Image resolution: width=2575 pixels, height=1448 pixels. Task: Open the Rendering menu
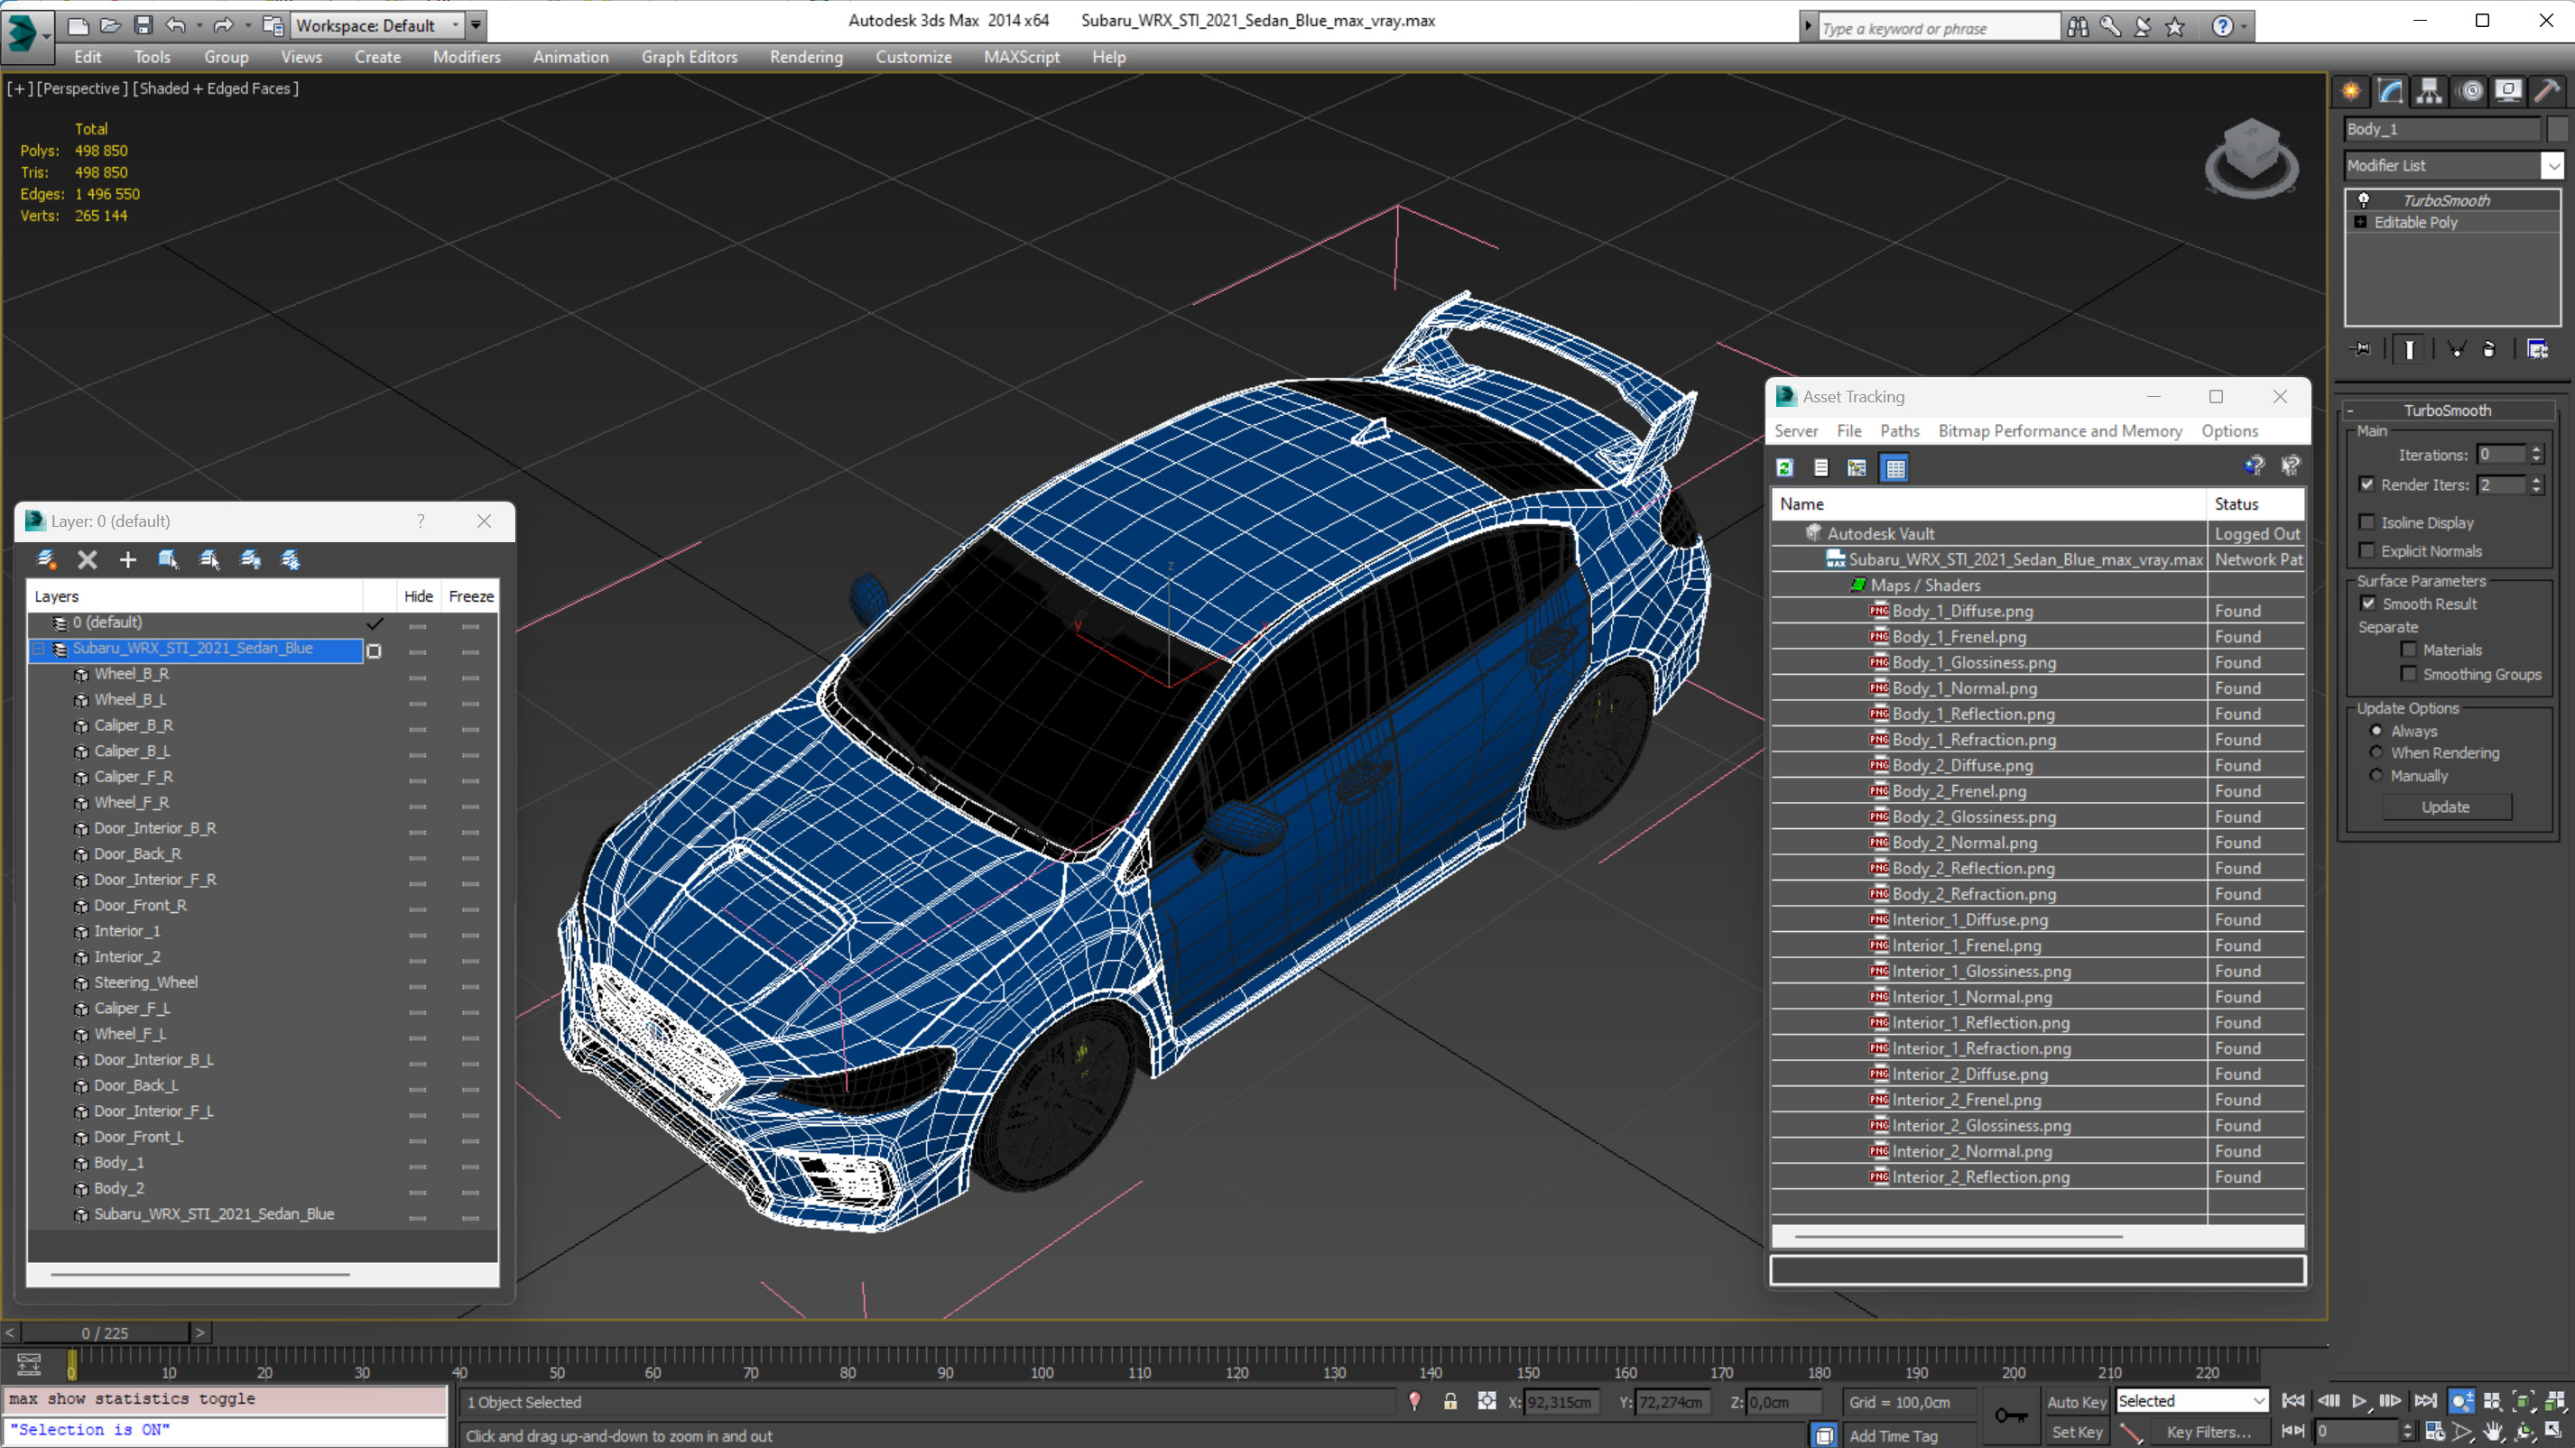(806, 57)
